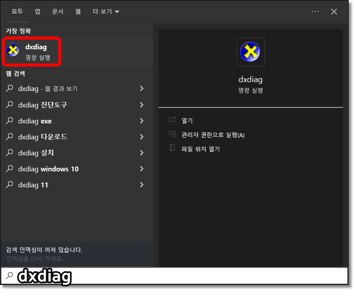Expand the 'dxdiag 설치' chevron
Viewport: 354px width, 297px height.
pos(142,153)
